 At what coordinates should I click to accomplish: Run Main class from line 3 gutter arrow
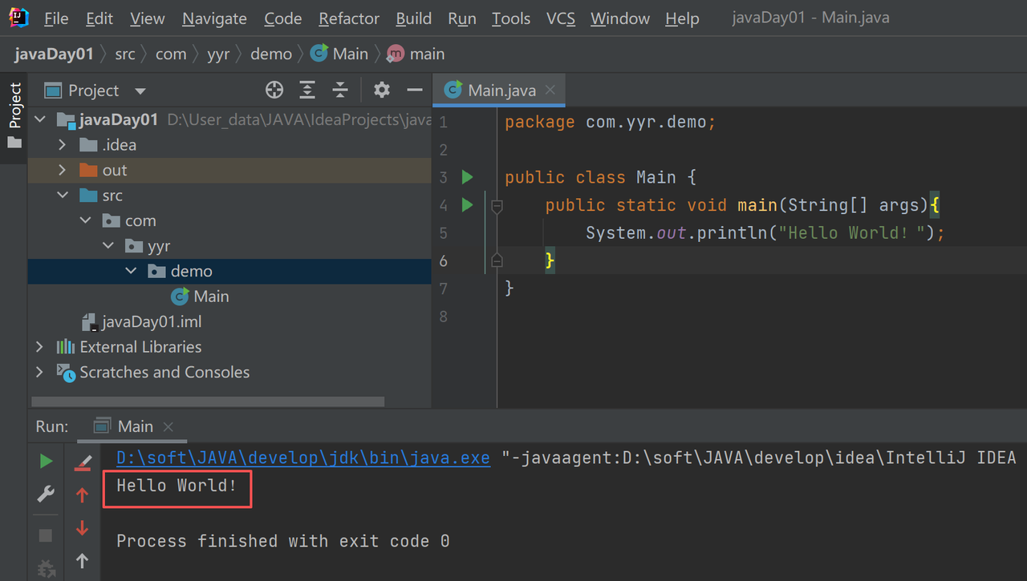point(467,177)
